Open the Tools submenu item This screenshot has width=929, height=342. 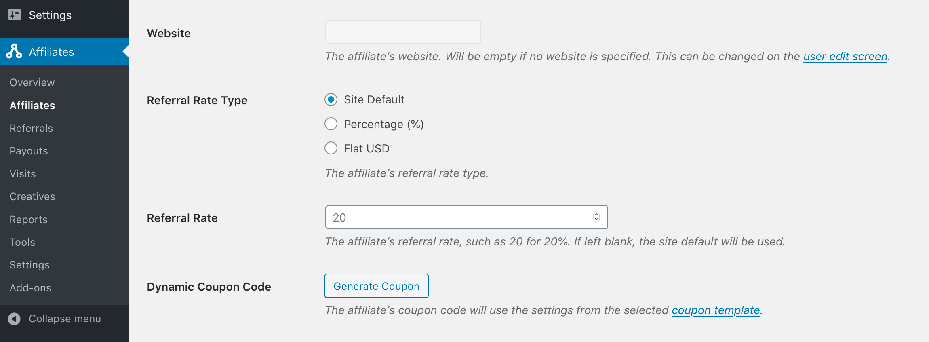pos(22,242)
